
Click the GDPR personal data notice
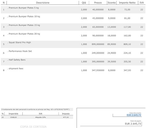(36, 109)
